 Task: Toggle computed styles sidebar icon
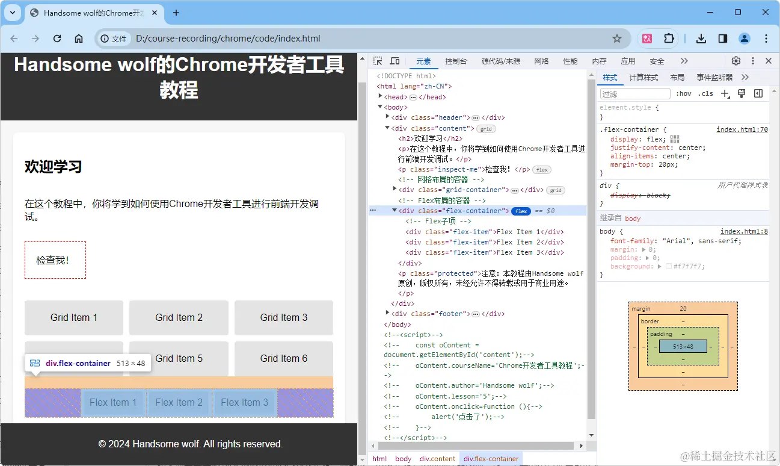point(758,93)
